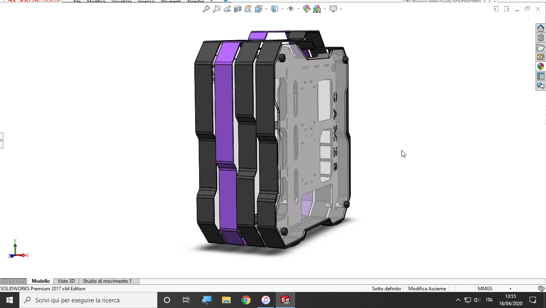Image resolution: width=546 pixels, height=308 pixels.
Task: Click the status bar tag icon
Action: tap(541, 288)
